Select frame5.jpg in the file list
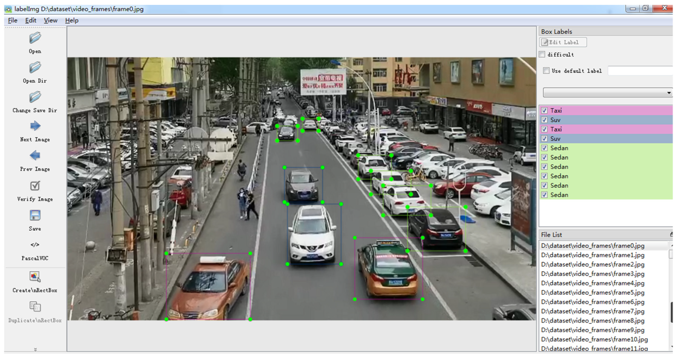Screen dimensions: 677x357 (x=593, y=292)
